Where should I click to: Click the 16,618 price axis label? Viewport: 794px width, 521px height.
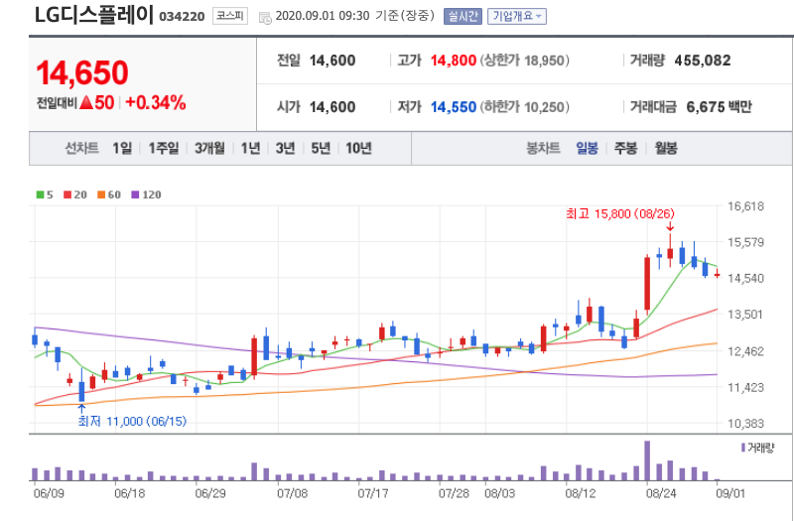click(745, 206)
